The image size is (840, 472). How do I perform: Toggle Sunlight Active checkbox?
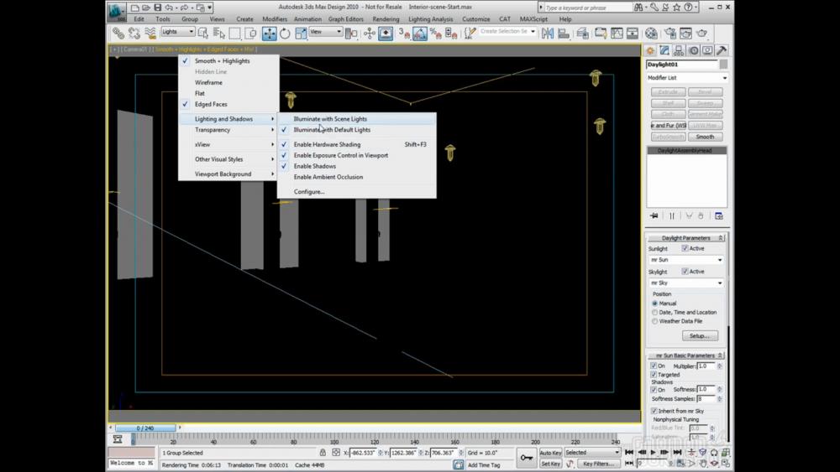685,248
